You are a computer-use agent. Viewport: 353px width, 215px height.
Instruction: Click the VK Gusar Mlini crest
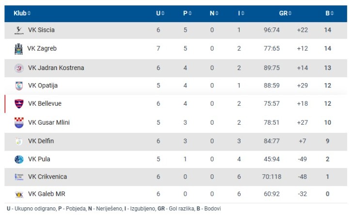(19, 123)
